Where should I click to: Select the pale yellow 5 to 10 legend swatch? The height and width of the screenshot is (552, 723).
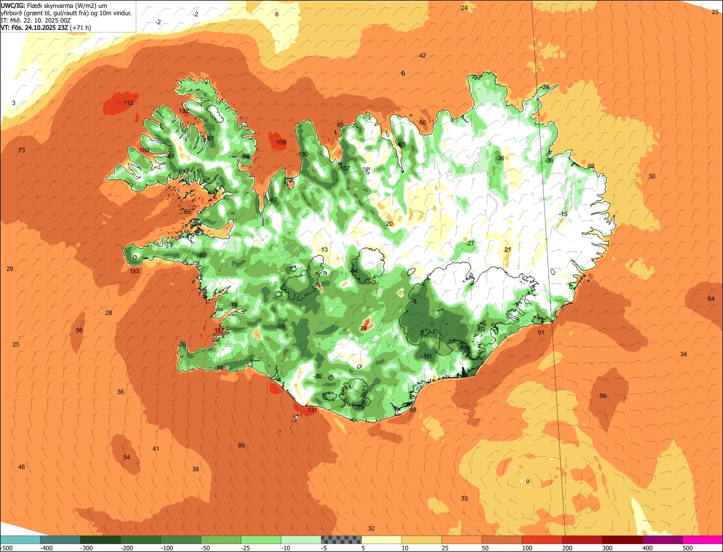(x=381, y=540)
